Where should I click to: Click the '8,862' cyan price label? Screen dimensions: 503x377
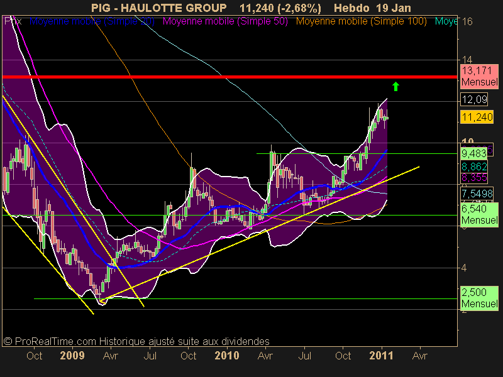(x=474, y=167)
